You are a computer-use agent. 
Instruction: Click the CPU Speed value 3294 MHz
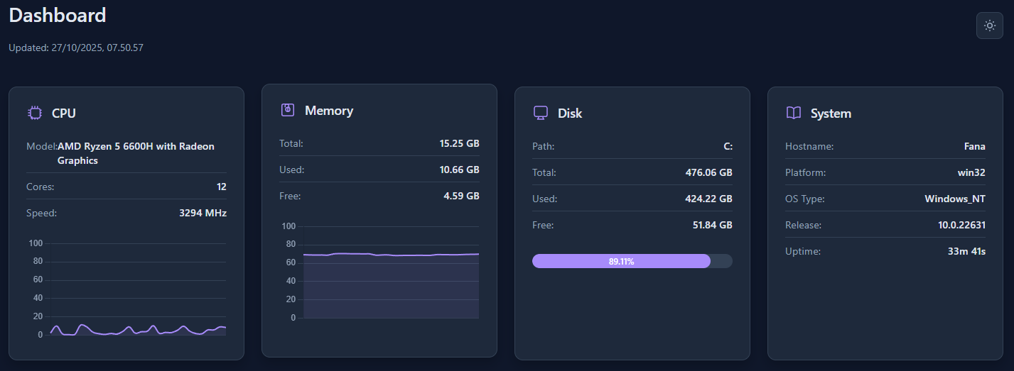(x=203, y=212)
